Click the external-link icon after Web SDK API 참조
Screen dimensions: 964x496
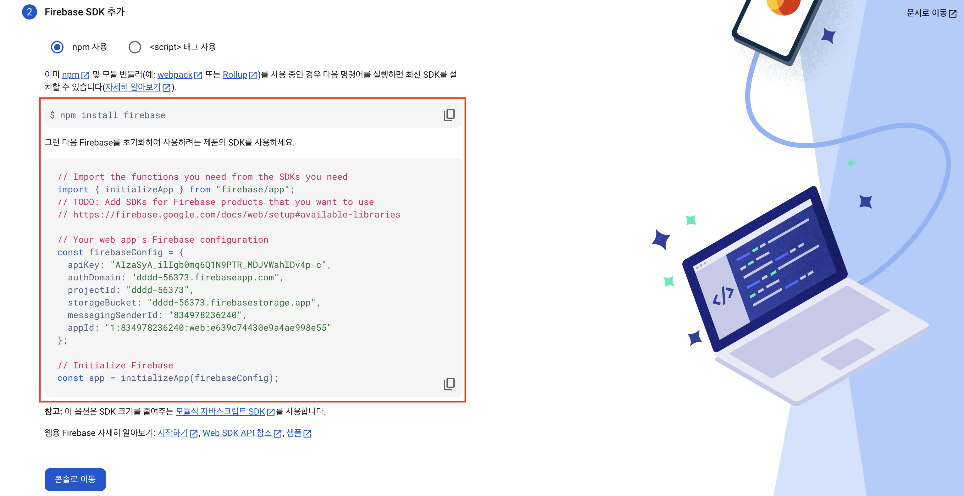click(x=277, y=433)
